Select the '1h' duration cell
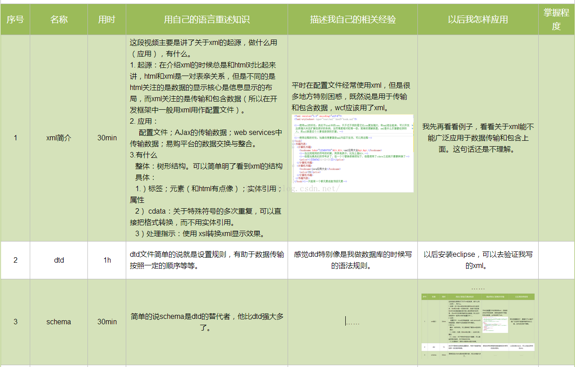This screenshot has height=367, width=577. click(107, 260)
